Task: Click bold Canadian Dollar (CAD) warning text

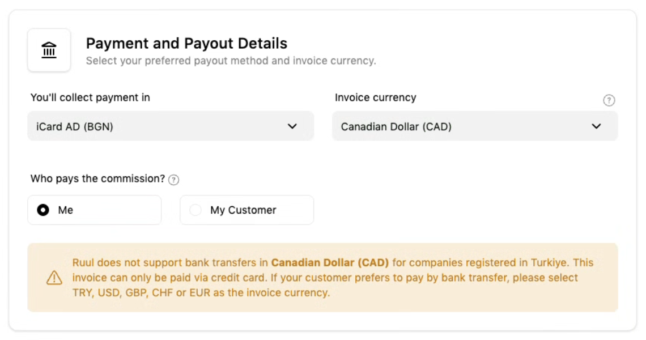Action: 330,262
